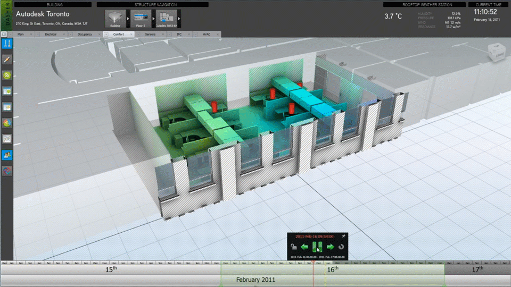Select the occupants people icon in sidebar
511x287 pixels.
click(x=7, y=155)
